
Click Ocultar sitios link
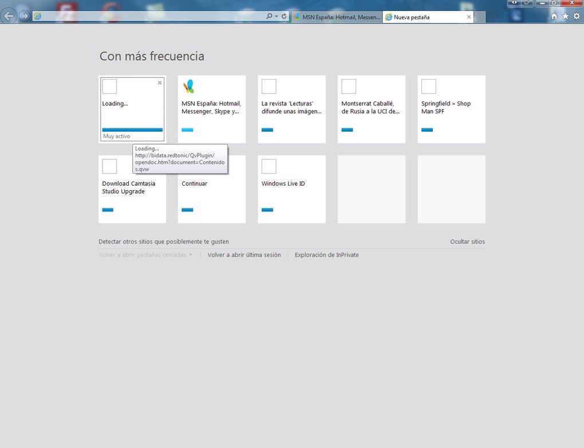tap(467, 242)
